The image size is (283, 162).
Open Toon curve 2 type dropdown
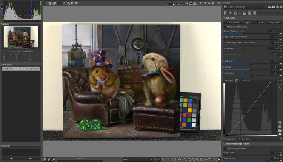[x=238, y=139]
